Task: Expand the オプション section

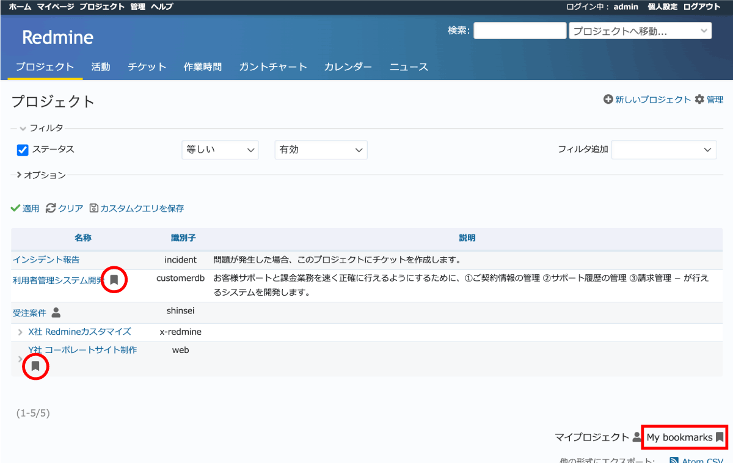Action: point(20,175)
